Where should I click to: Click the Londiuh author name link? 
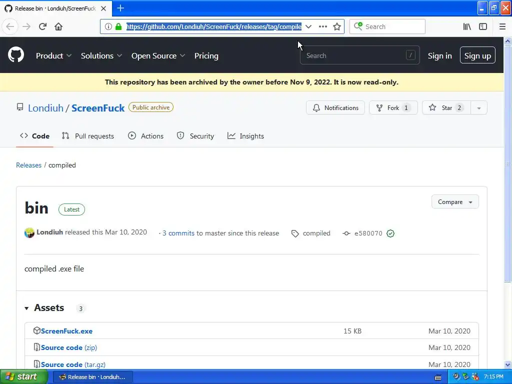[x=49, y=232]
